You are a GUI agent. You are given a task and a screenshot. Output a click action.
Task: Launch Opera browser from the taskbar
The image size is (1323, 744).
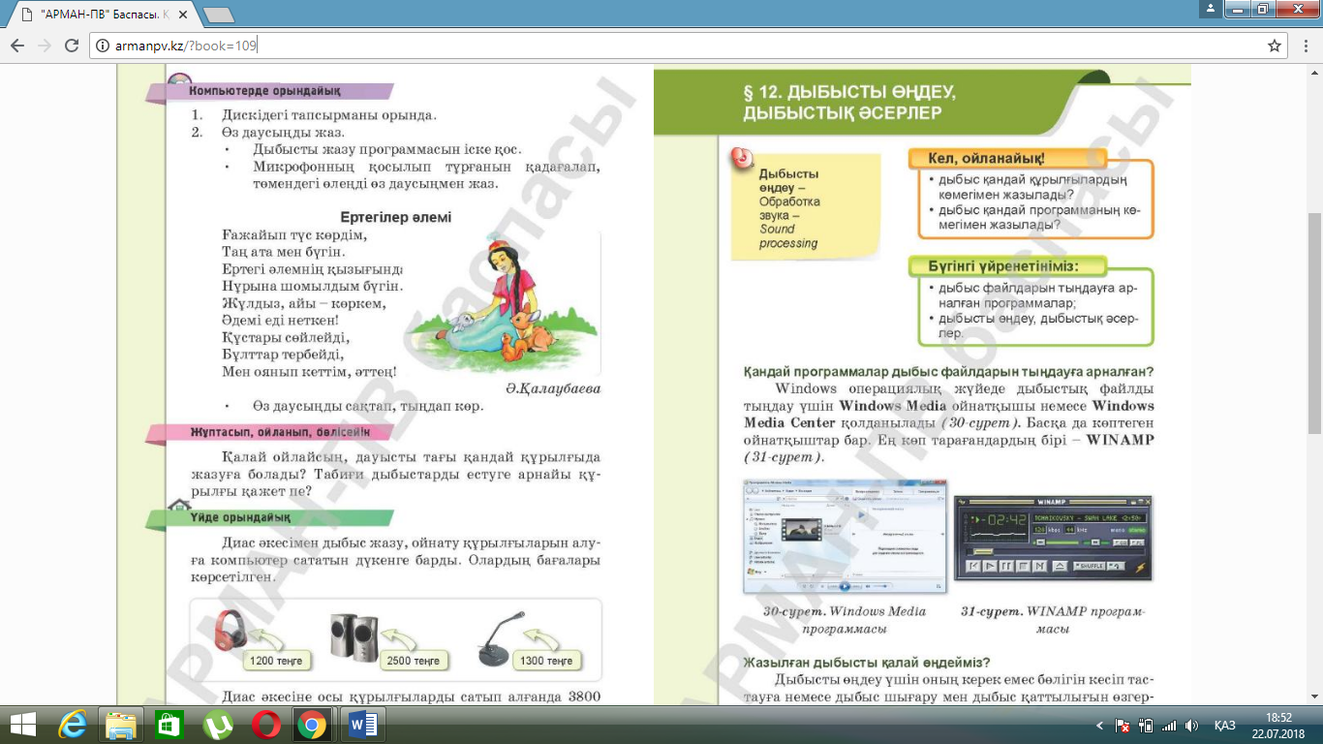coord(264,725)
